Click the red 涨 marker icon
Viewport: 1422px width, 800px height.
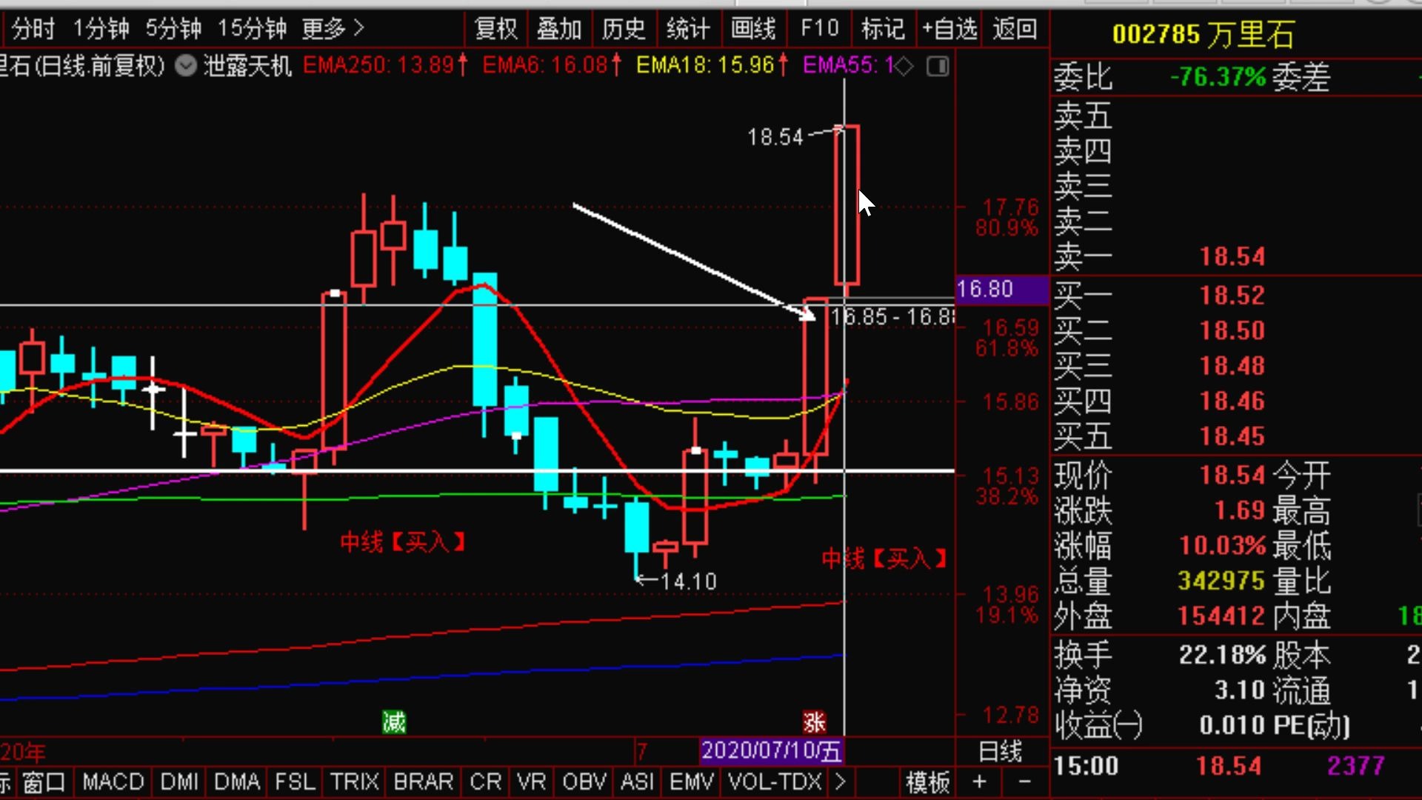[815, 721]
